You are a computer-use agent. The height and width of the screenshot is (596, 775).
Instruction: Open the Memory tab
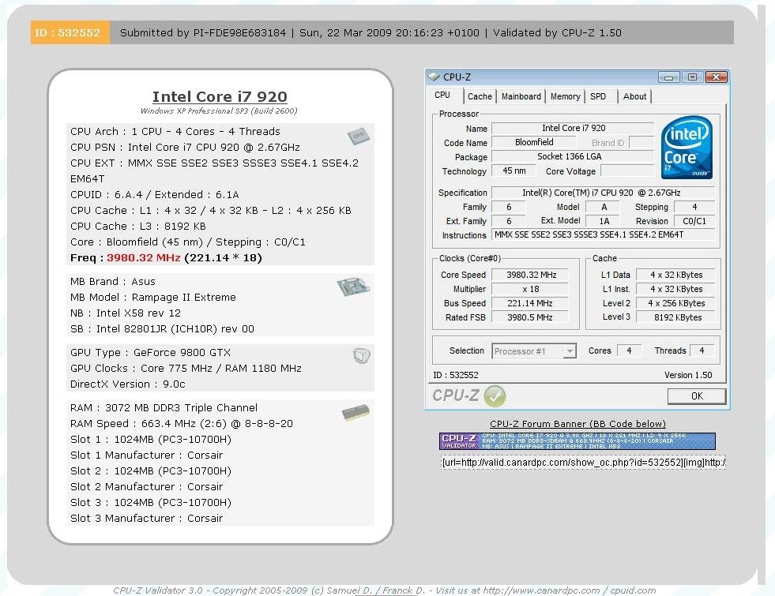tap(565, 96)
